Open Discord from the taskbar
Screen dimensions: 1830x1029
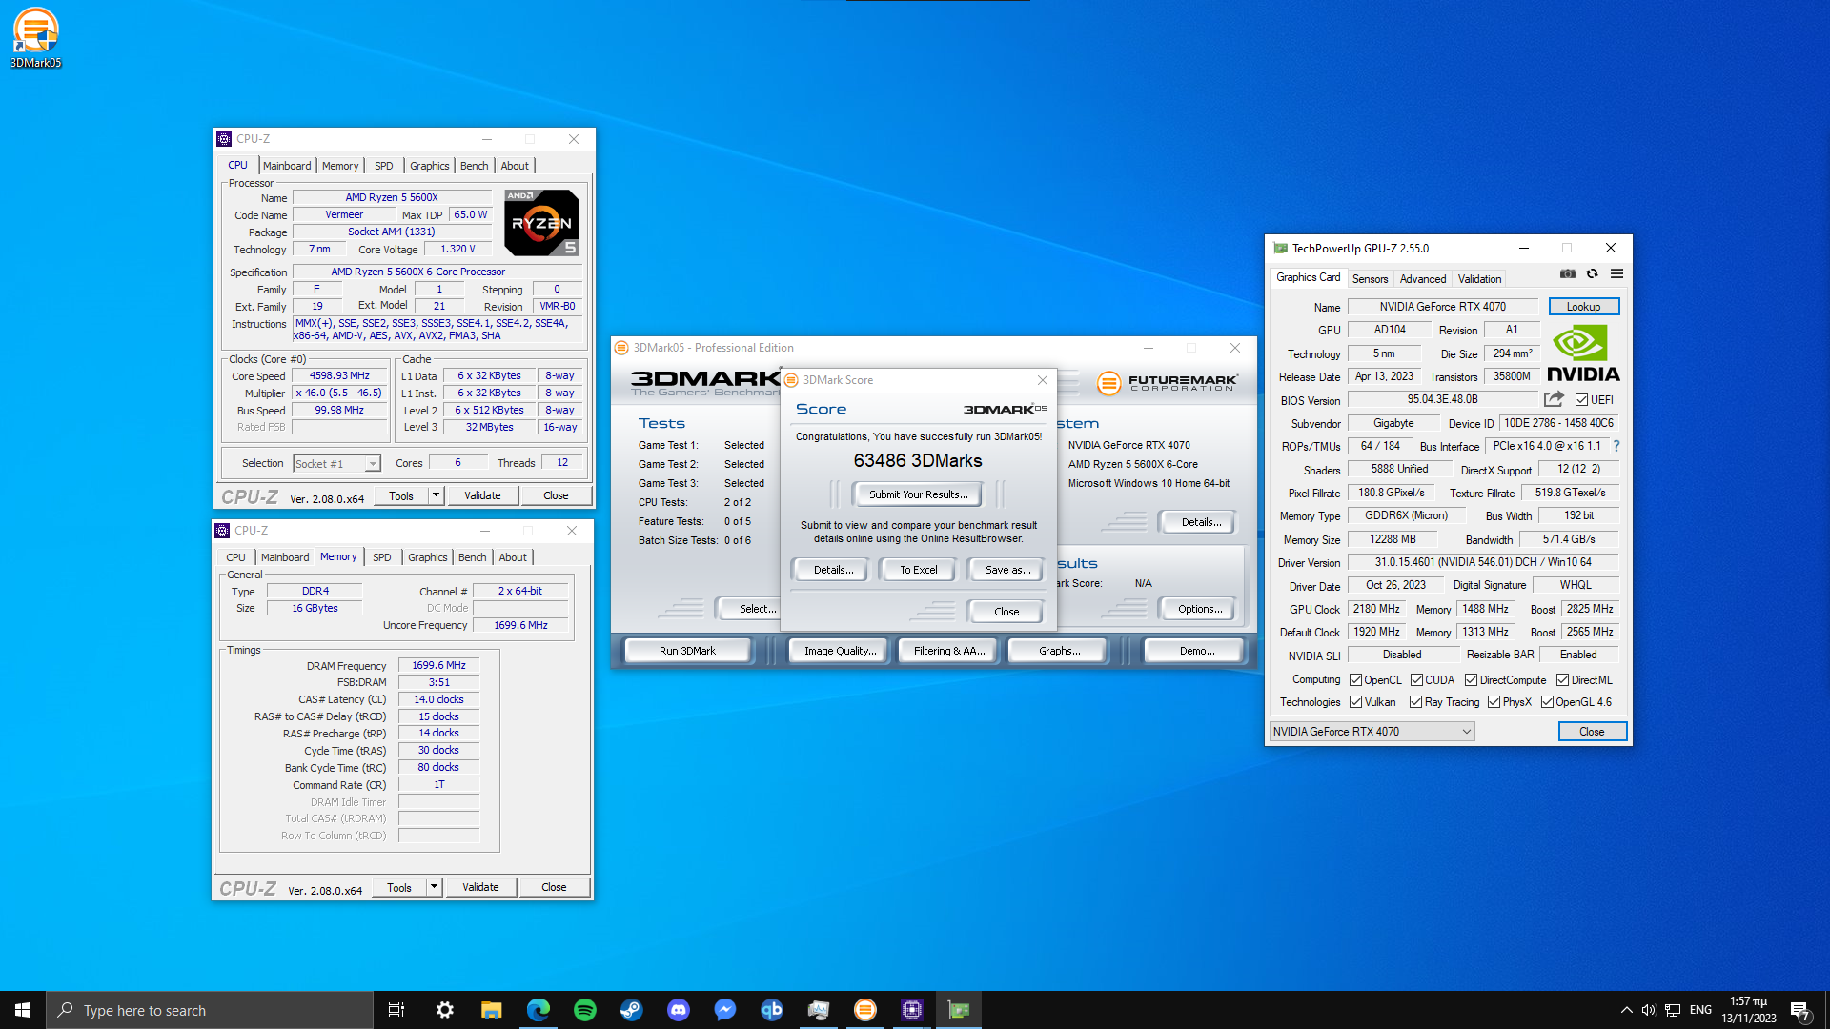(678, 1010)
